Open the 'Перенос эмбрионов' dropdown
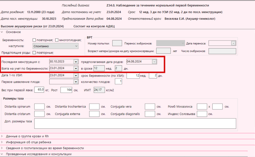The width and height of the screenshot is (255, 157). coord(171,43)
